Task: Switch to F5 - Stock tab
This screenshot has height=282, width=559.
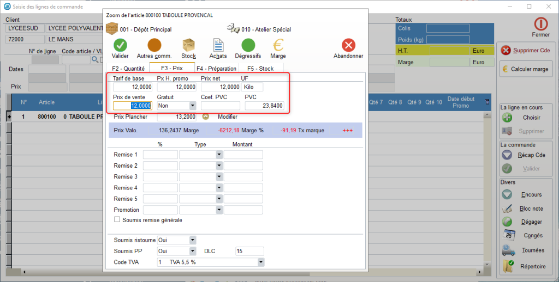Action: (x=260, y=69)
